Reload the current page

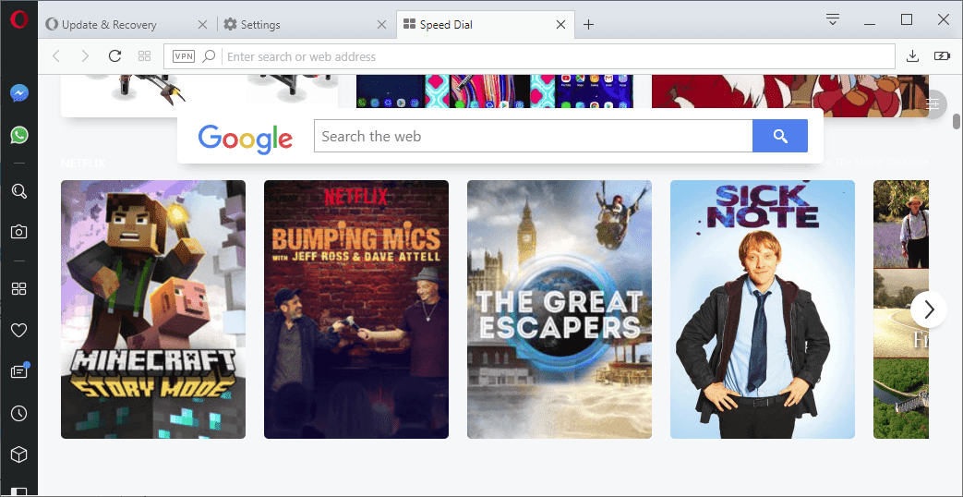(114, 56)
